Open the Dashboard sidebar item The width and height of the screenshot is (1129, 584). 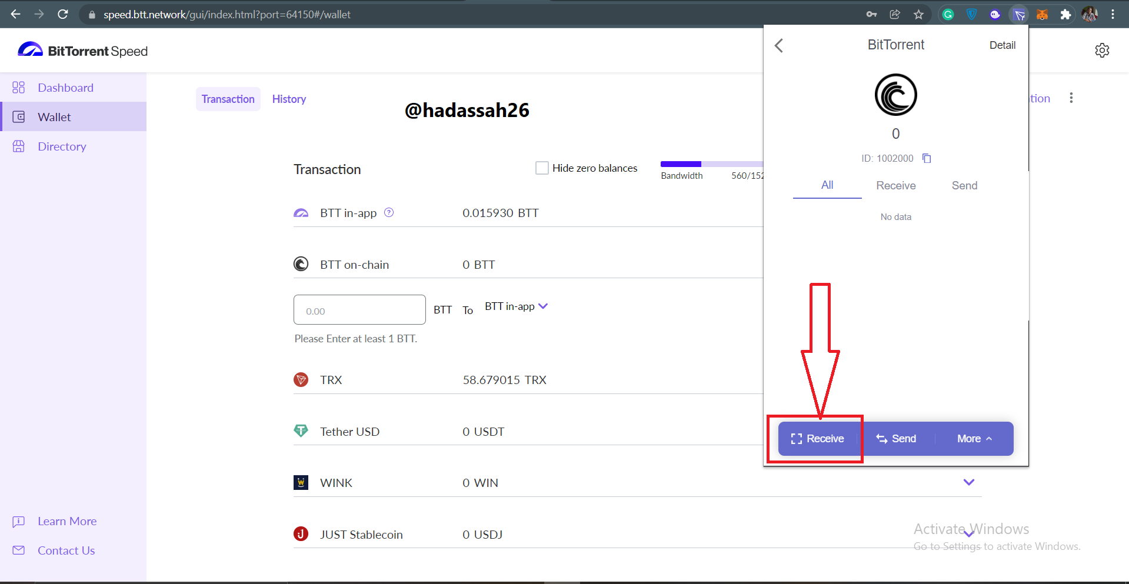[73, 88]
